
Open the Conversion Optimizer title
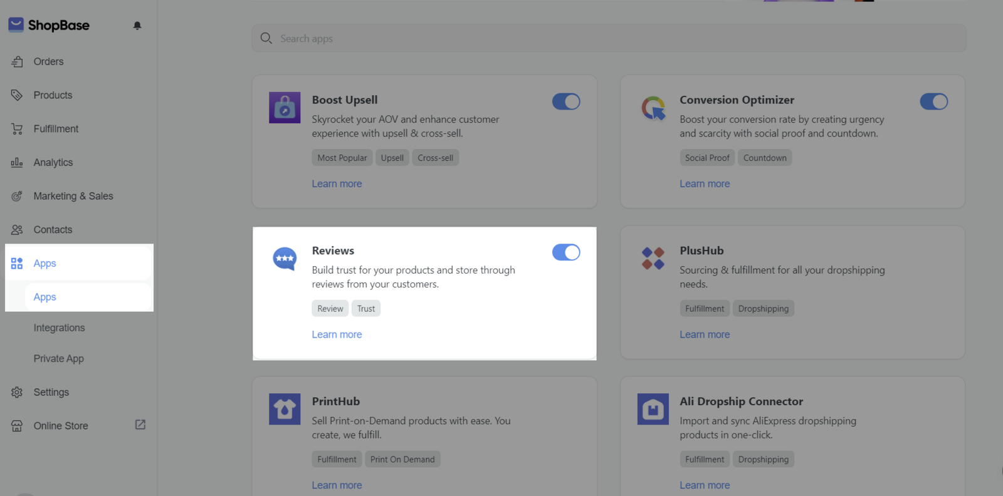pyautogui.click(x=737, y=100)
